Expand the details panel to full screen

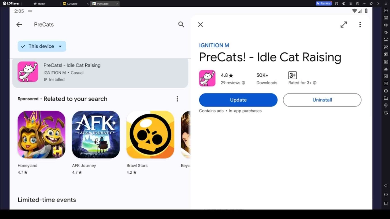click(344, 25)
